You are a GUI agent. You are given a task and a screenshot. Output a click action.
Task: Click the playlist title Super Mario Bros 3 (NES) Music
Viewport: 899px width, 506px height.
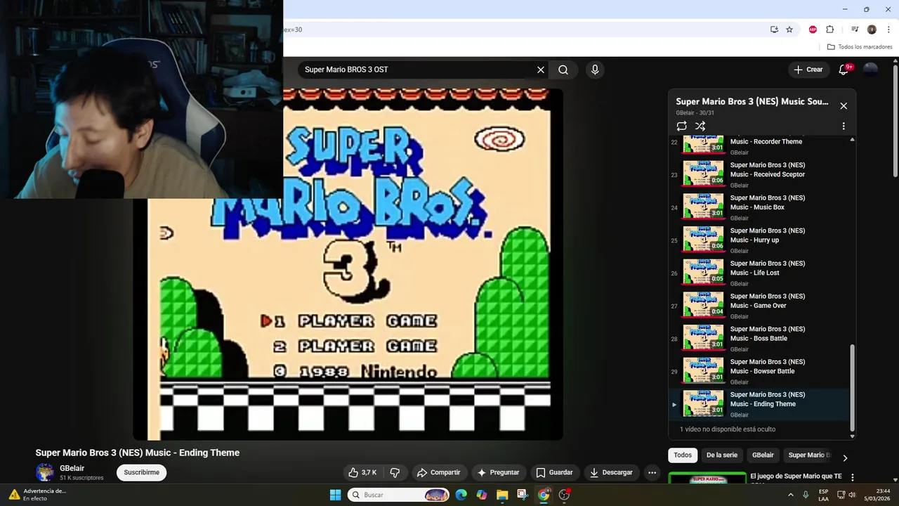[752, 102]
